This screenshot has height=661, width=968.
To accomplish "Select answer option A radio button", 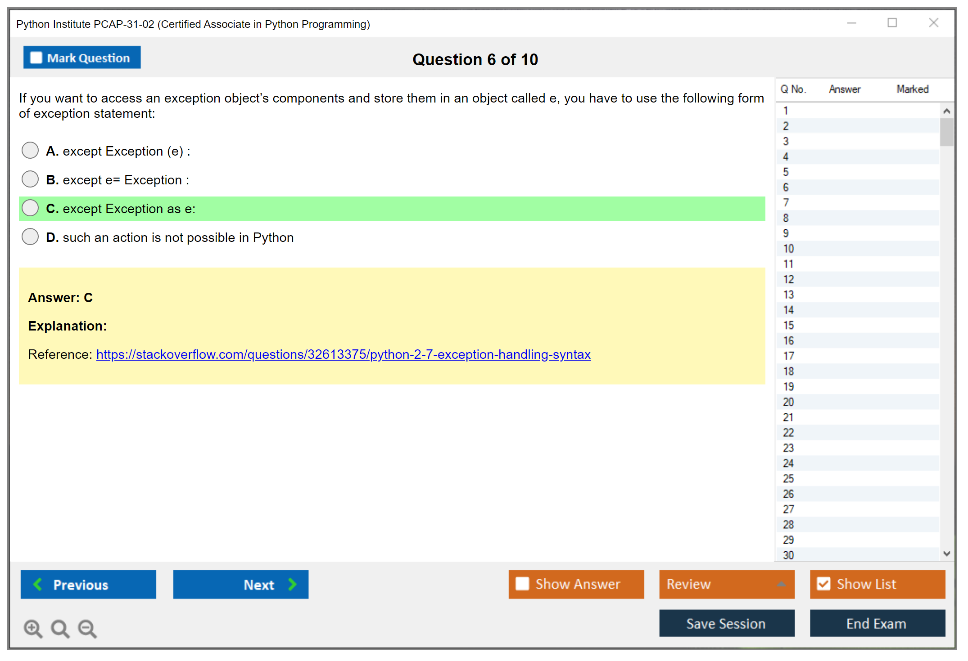I will point(30,151).
